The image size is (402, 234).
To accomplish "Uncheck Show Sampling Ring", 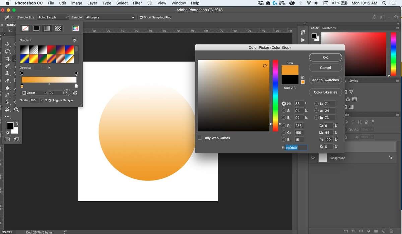I will [x=141, y=17].
